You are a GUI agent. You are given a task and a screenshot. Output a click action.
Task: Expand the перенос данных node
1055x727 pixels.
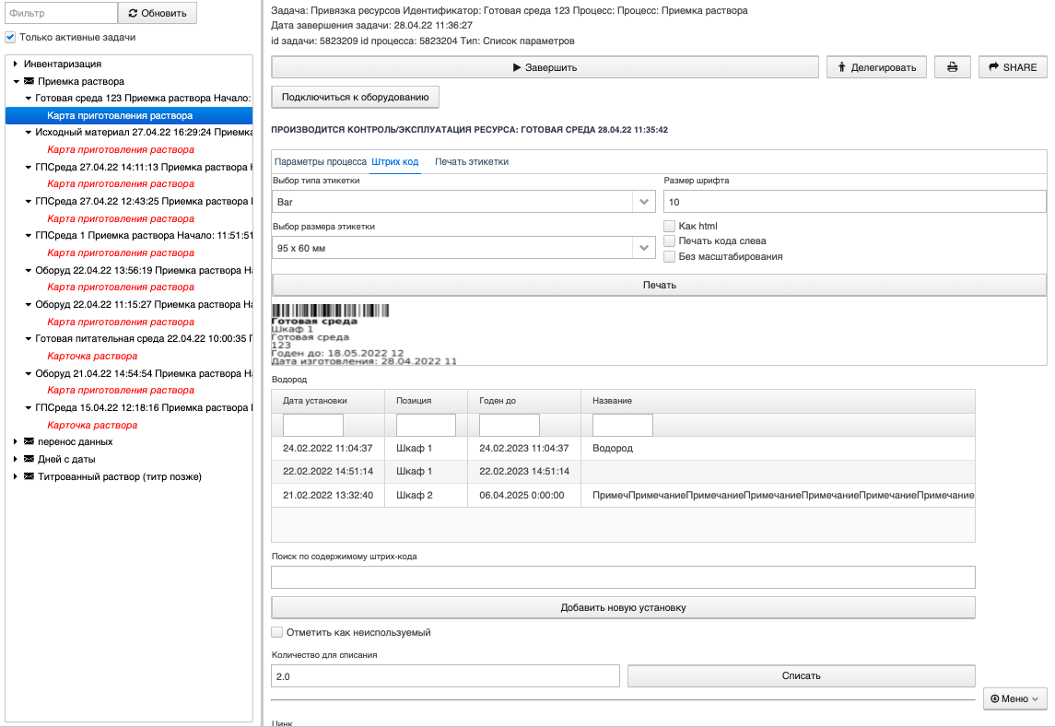point(16,441)
